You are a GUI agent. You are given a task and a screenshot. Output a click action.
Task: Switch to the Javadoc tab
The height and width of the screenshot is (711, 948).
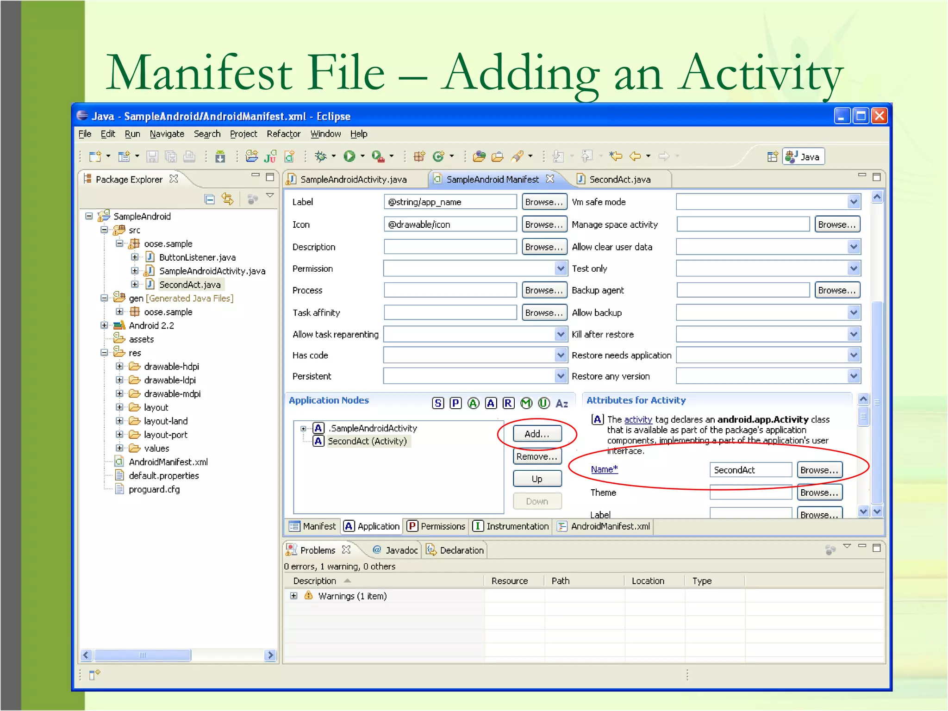pos(395,550)
